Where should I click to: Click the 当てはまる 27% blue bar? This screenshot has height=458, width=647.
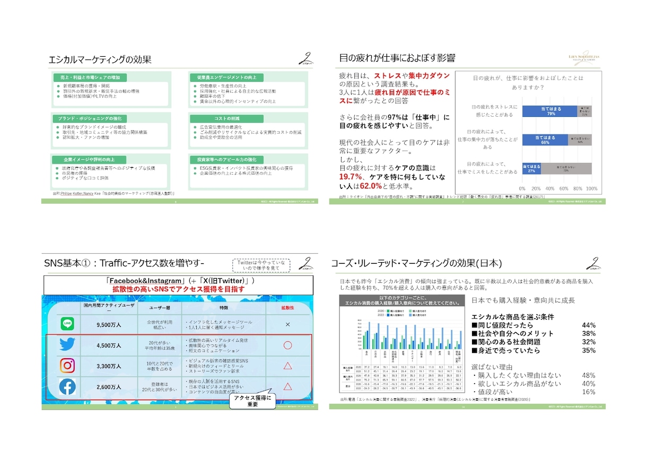[x=532, y=169]
